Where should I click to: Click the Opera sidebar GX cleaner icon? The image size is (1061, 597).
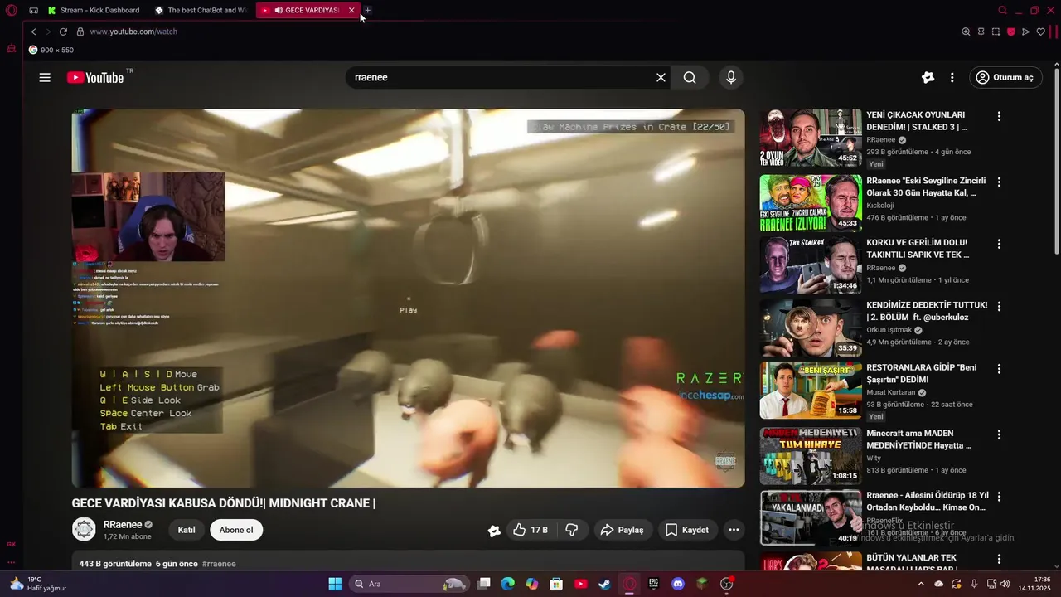pyautogui.click(x=11, y=49)
